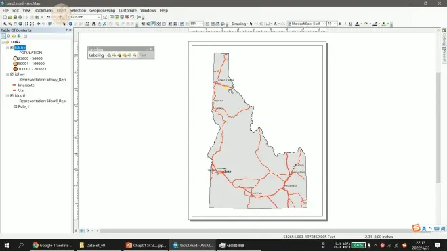Viewport: 447px width, 251px height.
Task: Click the Undo arrow icon
Action: (49, 17)
